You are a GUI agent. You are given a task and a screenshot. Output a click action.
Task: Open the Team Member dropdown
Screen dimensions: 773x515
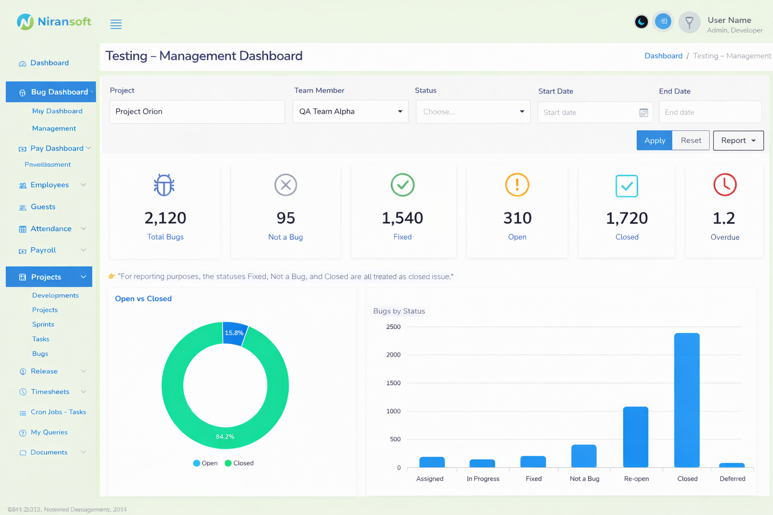coord(350,111)
